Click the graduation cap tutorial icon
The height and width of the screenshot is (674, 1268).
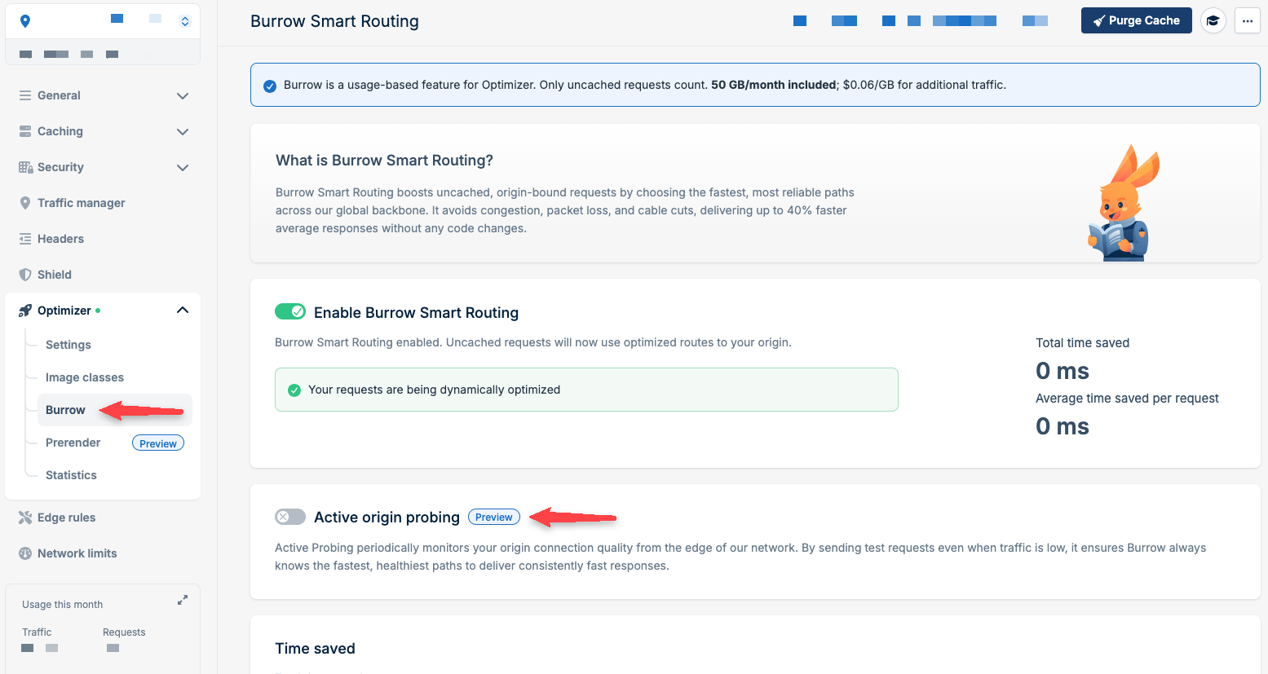(x=1213, y=20)
